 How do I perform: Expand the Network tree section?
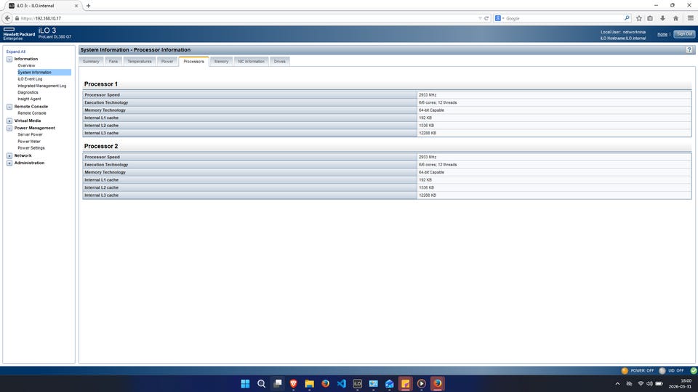click(9, 155)
